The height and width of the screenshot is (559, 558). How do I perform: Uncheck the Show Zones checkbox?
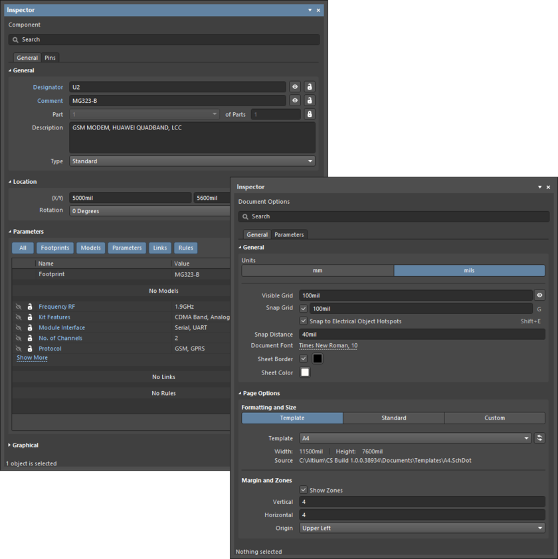click(304, 490)
